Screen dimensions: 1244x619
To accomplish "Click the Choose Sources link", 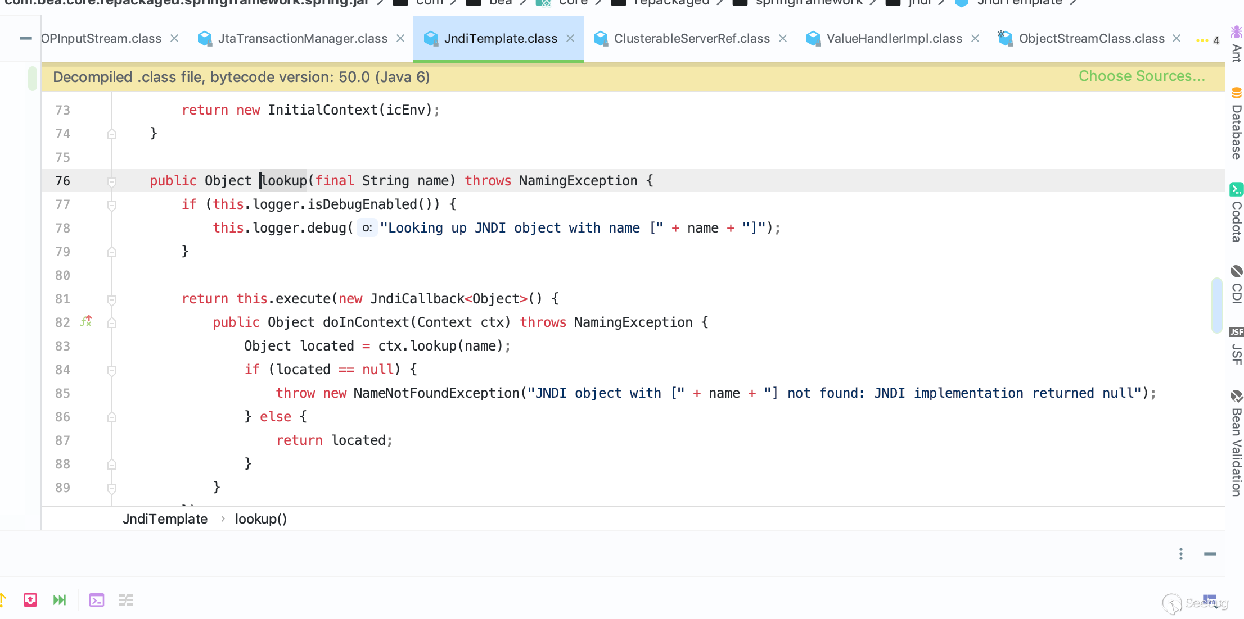I will 1141,76.
